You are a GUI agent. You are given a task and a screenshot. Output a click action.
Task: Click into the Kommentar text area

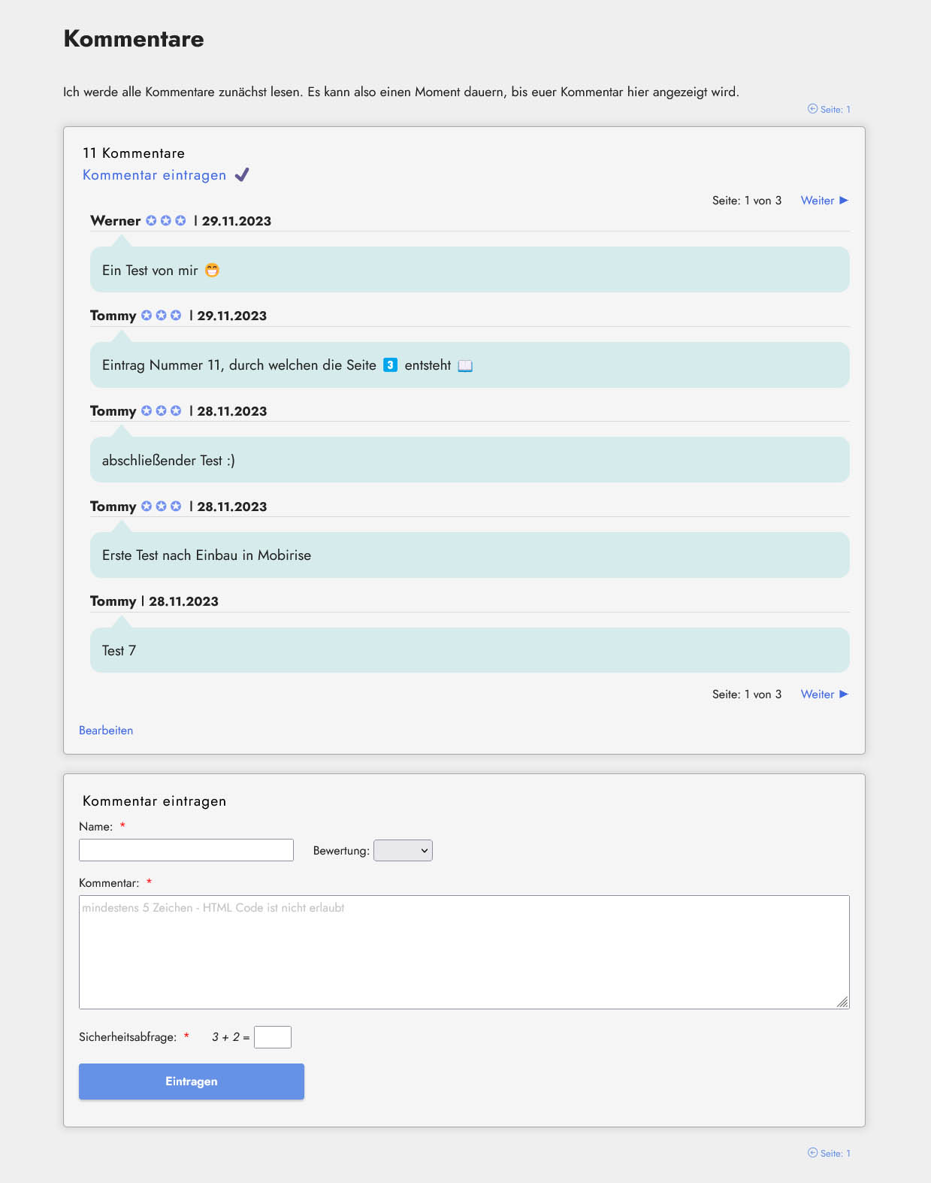coord(464,952)
